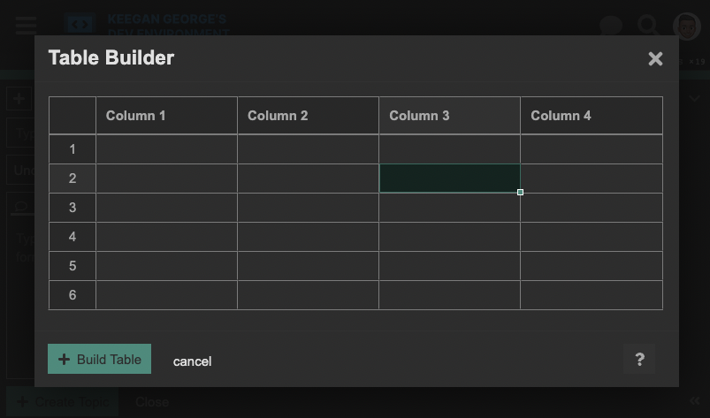Click the cell in row 3 under Column 1
Image resolution: width=710 pixels, height=418 pixels.
click(166, 208)
